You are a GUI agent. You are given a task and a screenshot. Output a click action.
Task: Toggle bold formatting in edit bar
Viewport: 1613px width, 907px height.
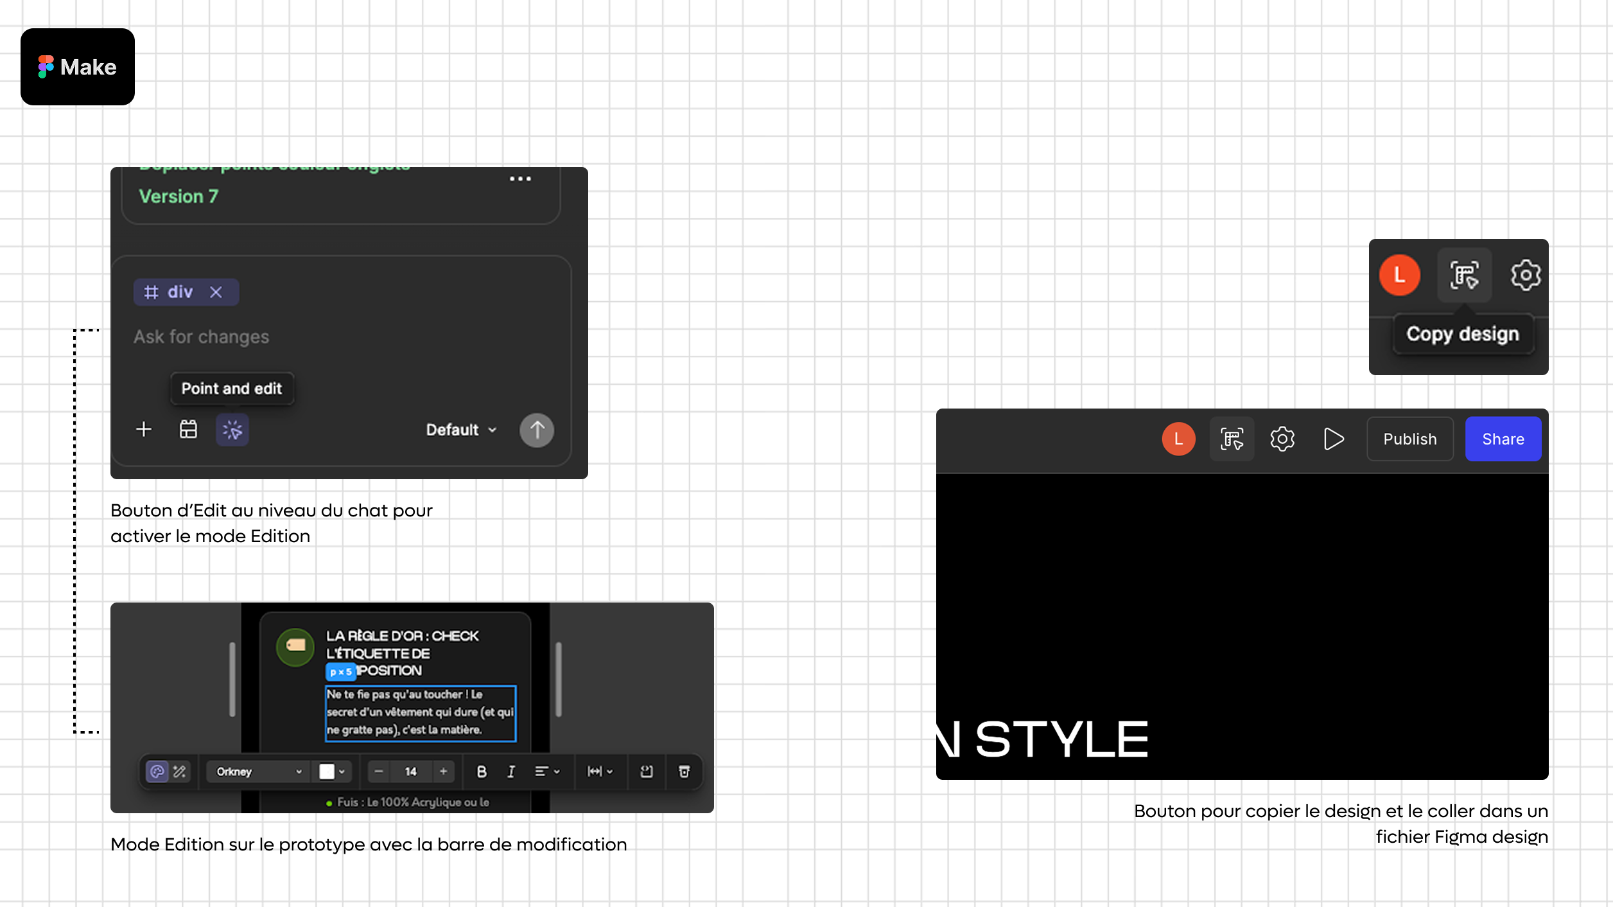(x=482, y=771)
